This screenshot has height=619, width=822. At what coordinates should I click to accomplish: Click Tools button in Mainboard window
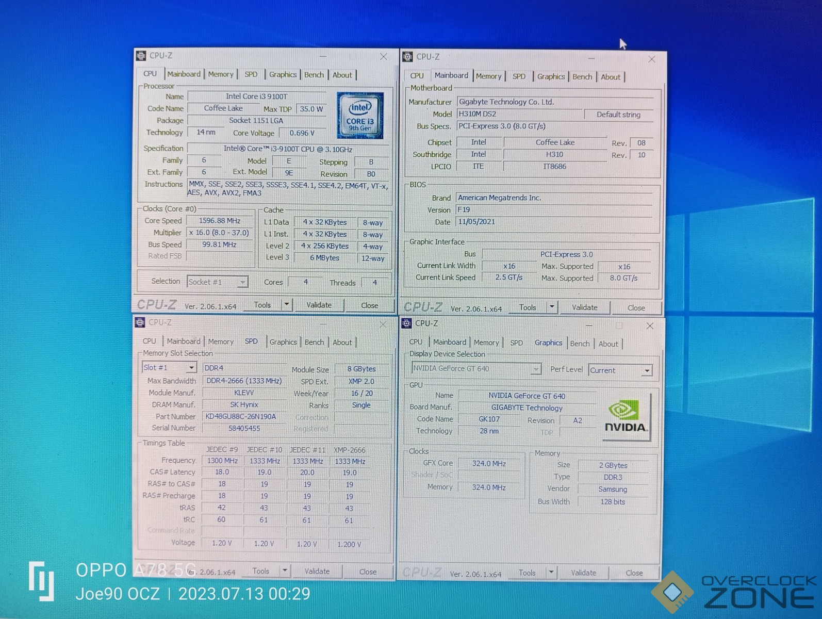(x=528, y=307)
